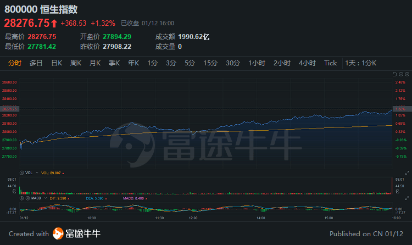This screenshot has width=412, height=245.
Task: Click the 最低价 27781.42 value
Action: (x=42, y=47)
